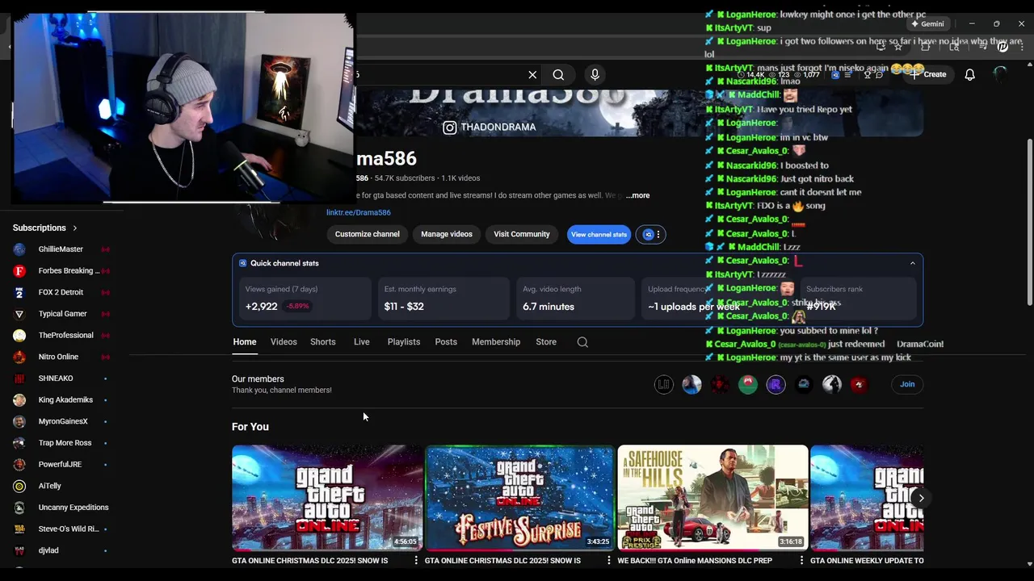Click the vidIQ logo icon in the header

point(835,74)
